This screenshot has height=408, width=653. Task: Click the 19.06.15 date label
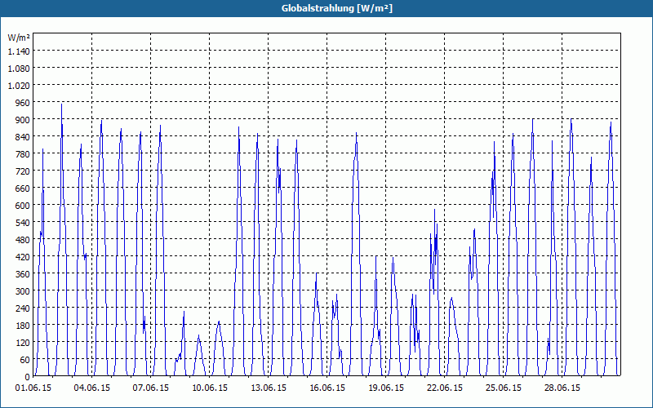click(x=385, y=388)
